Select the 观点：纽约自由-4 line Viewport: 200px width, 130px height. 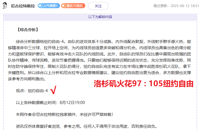tap(32, 91)
